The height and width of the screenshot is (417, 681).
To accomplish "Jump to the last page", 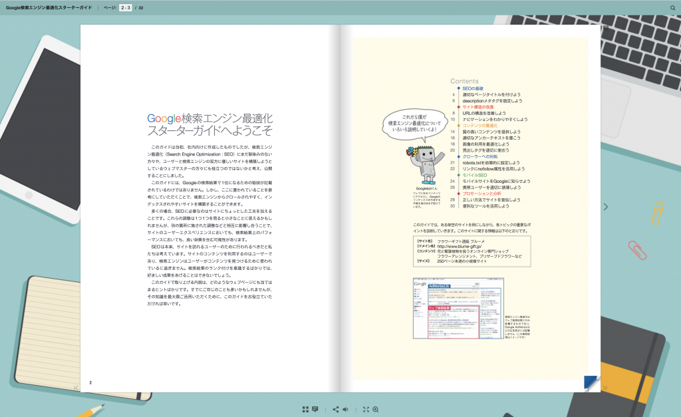I will [x=605, y=388].
